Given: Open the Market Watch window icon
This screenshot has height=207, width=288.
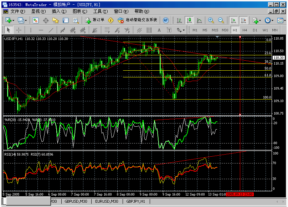Looking at the screenshot, I should [36, 20].
